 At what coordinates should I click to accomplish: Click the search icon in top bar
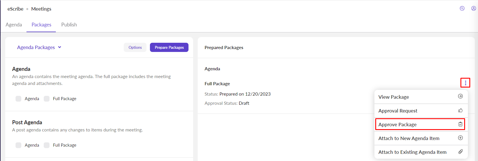(x=462, y=8)
